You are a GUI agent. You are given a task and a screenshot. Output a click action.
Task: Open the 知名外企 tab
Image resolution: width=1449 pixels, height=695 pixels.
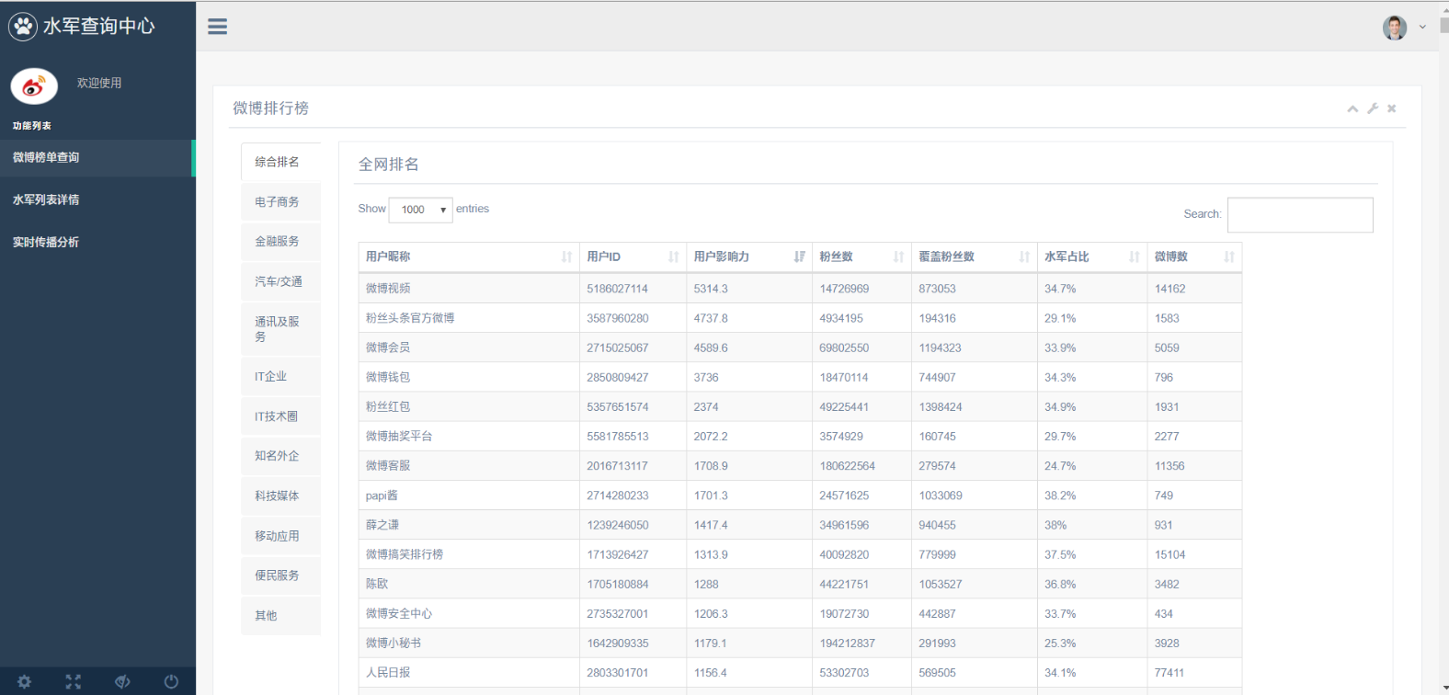tap(280, 456)
